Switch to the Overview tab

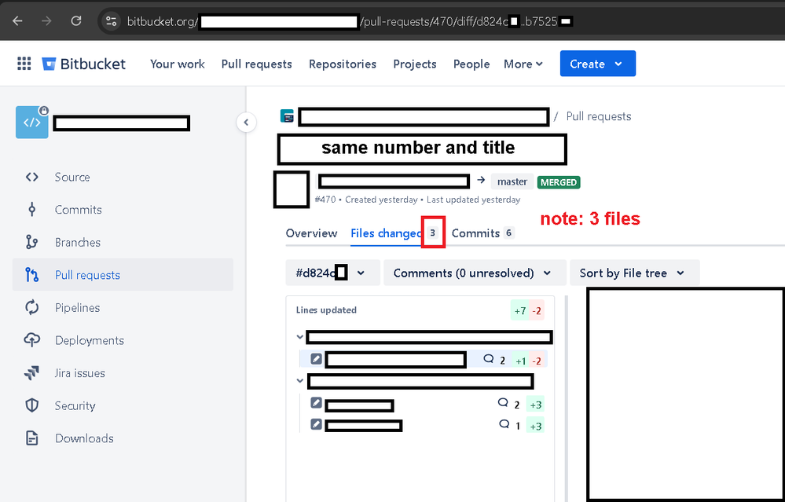click(311, 233)
